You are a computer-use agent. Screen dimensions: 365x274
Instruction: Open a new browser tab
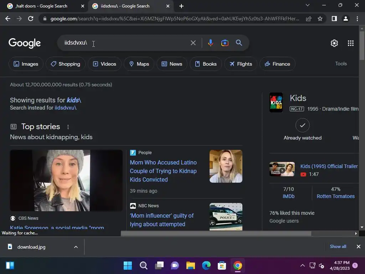[181, 6]
